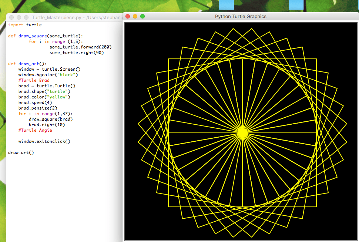Click the 'brad.pensize(2)' line
Viewport: 359px width, 242px height.
[x=38, y=108]
